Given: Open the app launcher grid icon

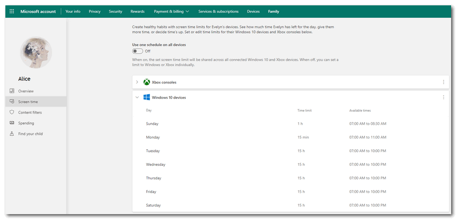Looking at the screenshot, I should click(12, 11).
